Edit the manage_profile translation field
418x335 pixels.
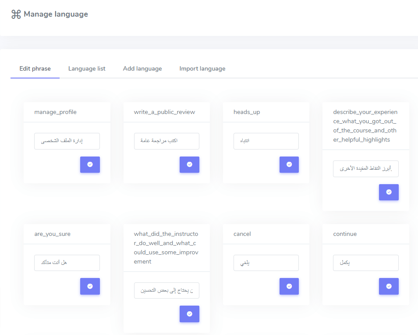click(67, 141)
